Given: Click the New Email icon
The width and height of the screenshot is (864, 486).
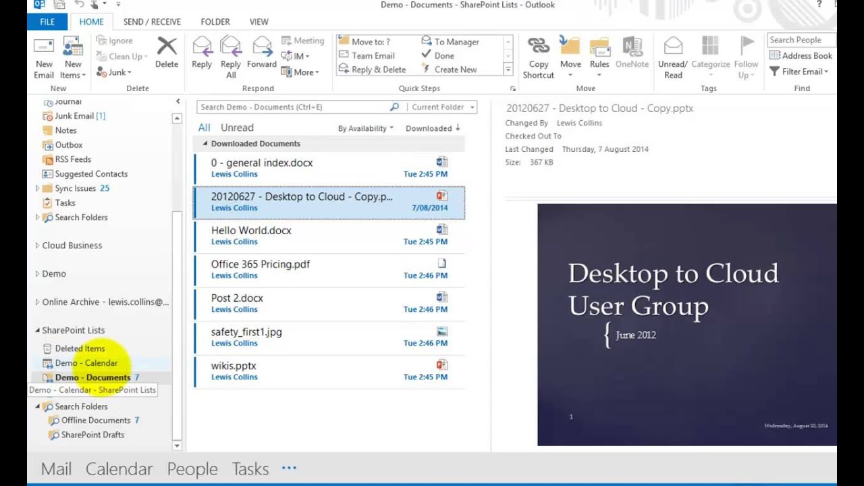Looking at the screenshot, I should tap(44, 47).
